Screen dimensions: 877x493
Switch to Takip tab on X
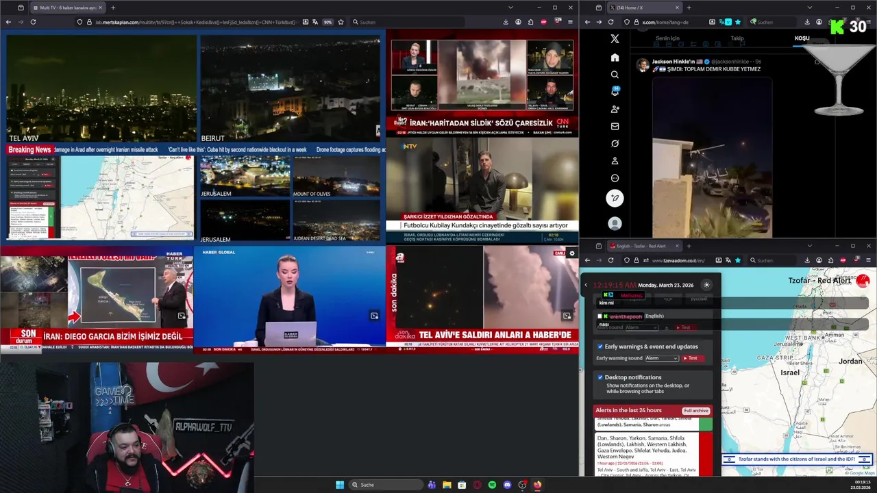point(737,38)
